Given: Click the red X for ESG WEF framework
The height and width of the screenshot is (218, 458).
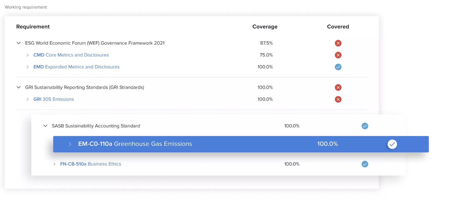Looking at the screenshot, I should tap(338, 43).
